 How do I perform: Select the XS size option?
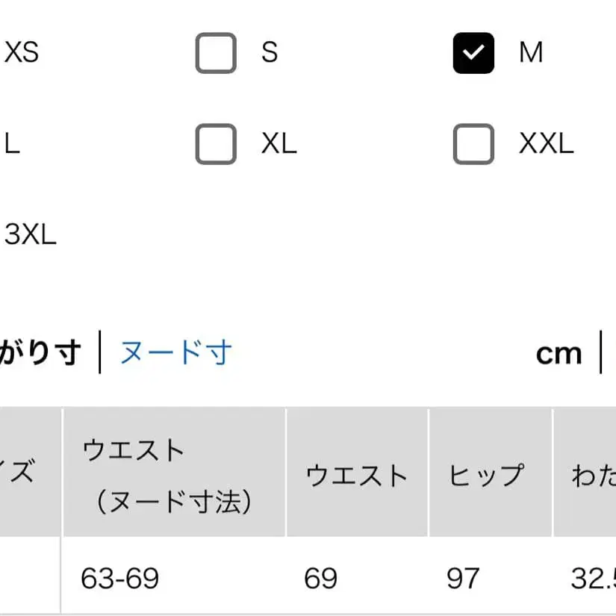pos(22,52)
